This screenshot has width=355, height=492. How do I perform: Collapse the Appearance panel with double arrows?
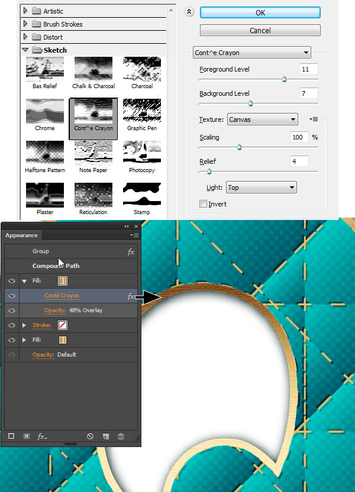126,226
